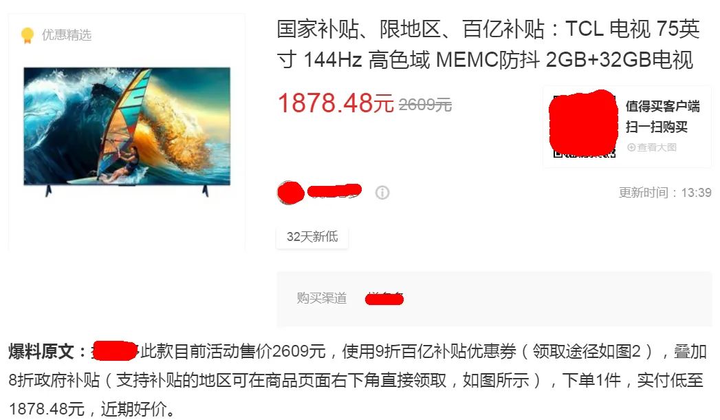
Task: Click the gold medal icon beside 优惠精选
Action: (x=28, y=35)
